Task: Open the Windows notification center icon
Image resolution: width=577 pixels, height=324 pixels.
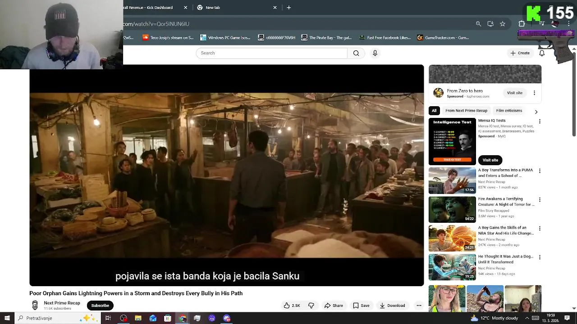Action: click(567, 318)
